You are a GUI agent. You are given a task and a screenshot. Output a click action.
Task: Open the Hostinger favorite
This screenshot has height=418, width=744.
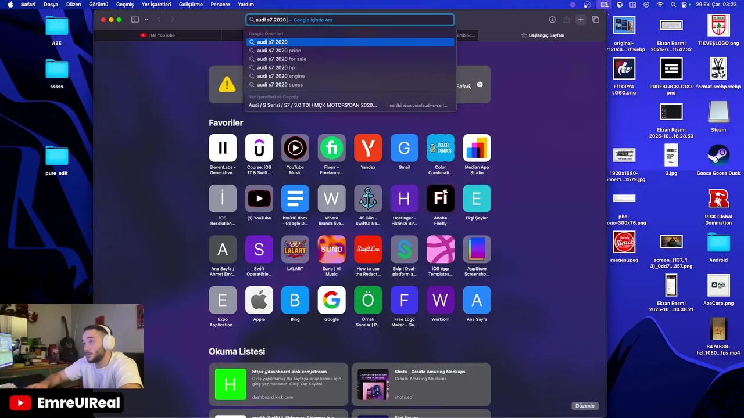click(x=404, y=199)
